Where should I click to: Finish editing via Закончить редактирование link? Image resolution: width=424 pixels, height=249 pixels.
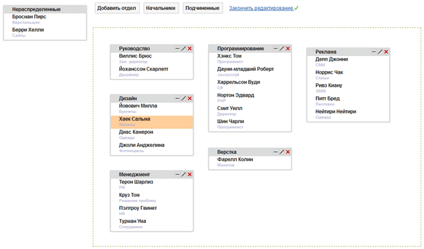262,8
